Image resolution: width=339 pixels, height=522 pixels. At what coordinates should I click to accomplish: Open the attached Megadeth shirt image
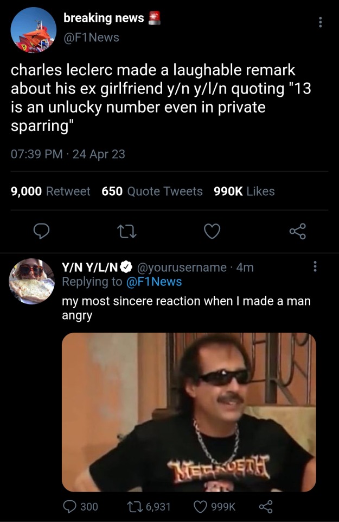pos(189,412)
